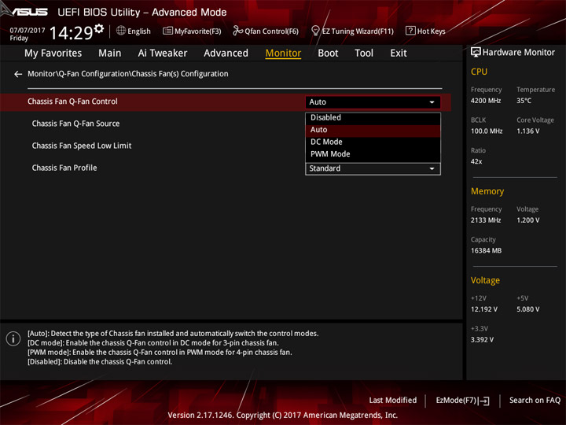Click Memory voltage 1.200 V
566x425 pixels.
point(527,220)
